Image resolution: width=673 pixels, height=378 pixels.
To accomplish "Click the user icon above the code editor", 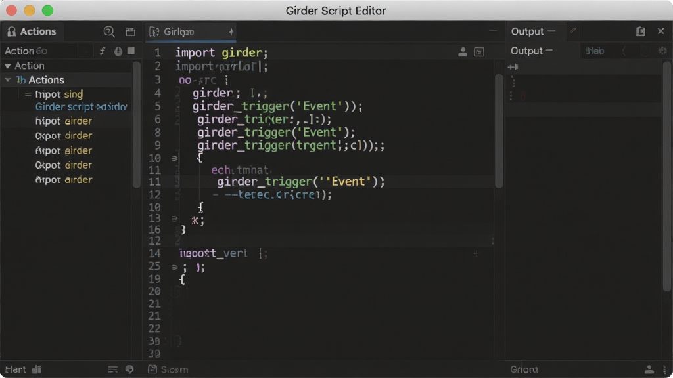I will pyautogui.click(x=462, y=52).
